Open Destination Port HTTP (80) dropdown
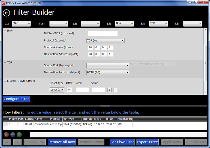 click(108, 73)
